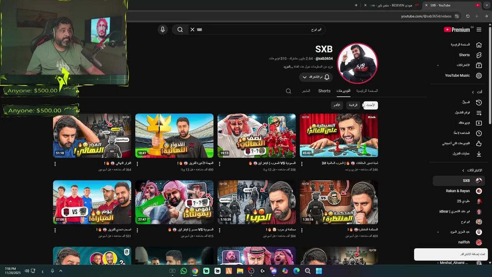Click the SXB channel profile picture
492x277 pixels.
(x=357, y=63)
